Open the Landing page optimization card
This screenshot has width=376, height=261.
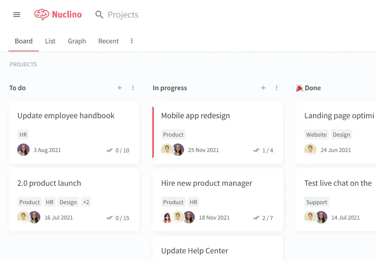point(336,132)
